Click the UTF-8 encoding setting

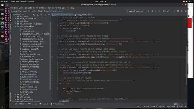(146, 106)
